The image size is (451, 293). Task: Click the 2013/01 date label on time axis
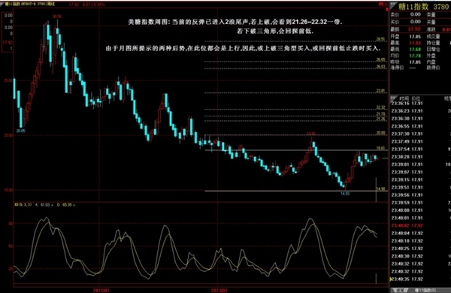(219, 290)
